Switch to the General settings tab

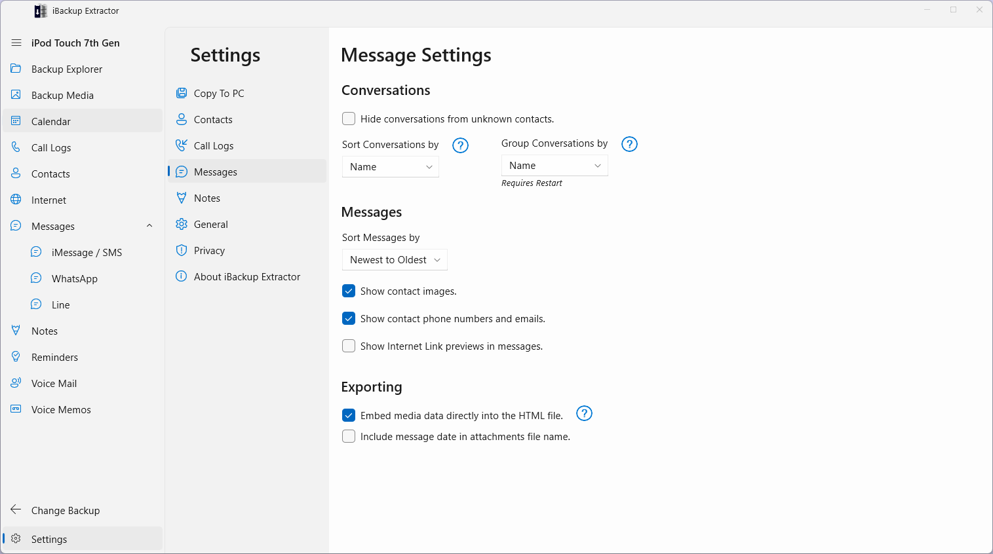210,225
